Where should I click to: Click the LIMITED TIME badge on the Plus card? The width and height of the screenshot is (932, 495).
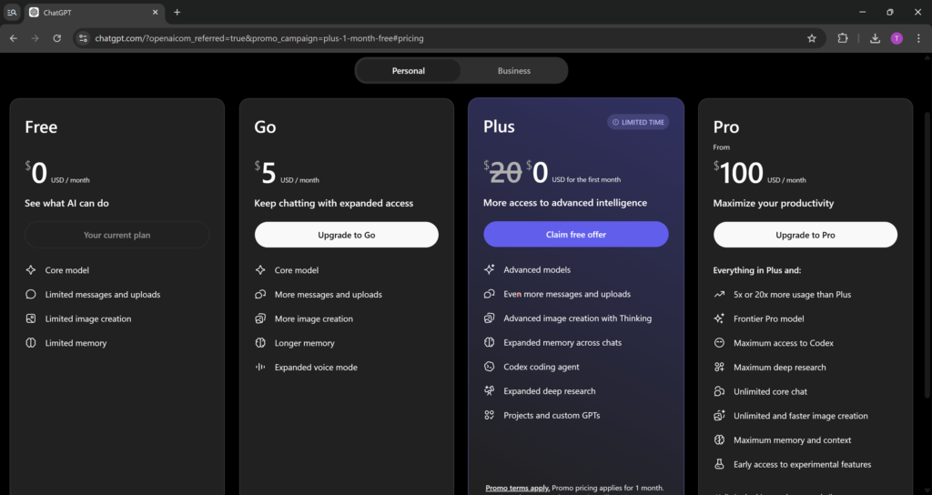(x=638, y=122)
